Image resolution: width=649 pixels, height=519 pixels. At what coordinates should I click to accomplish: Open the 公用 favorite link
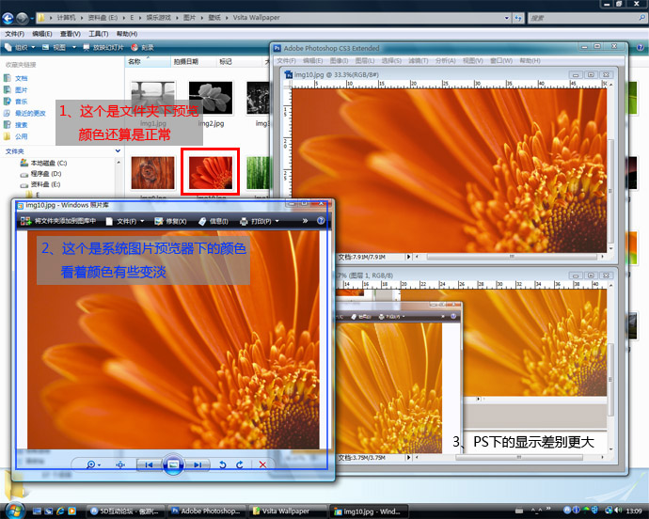pyautogui.click(x=16, y=136)
